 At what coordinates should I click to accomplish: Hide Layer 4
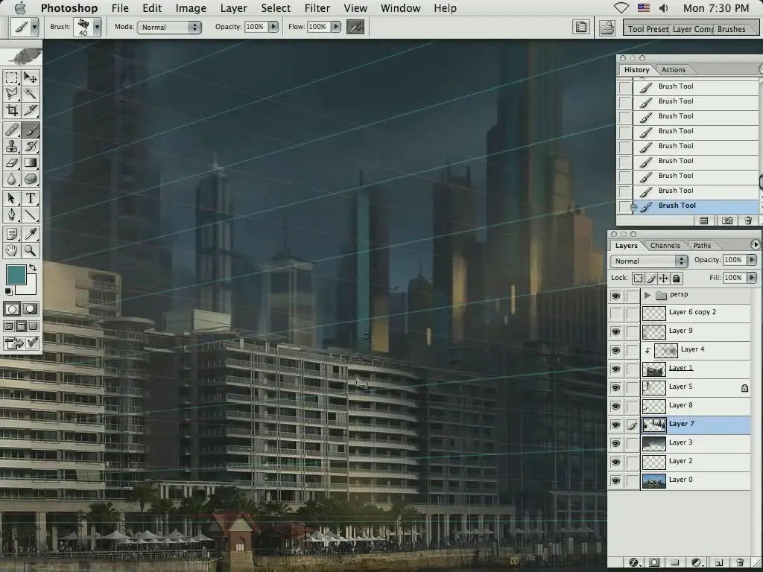pos(615,350)
